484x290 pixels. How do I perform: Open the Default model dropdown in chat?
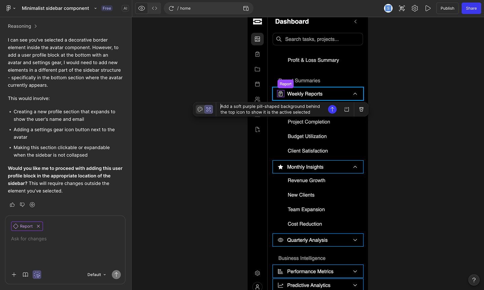pyautogui.click(x=96, y=275)
